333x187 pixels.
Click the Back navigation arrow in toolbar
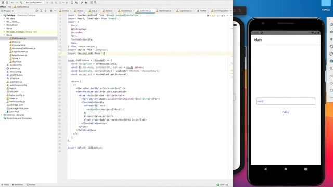pos(12,2)
